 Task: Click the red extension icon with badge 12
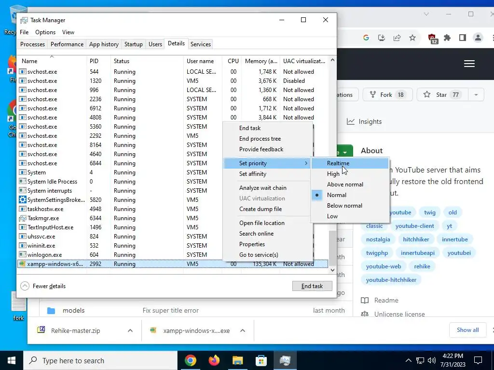click(433, 39)
